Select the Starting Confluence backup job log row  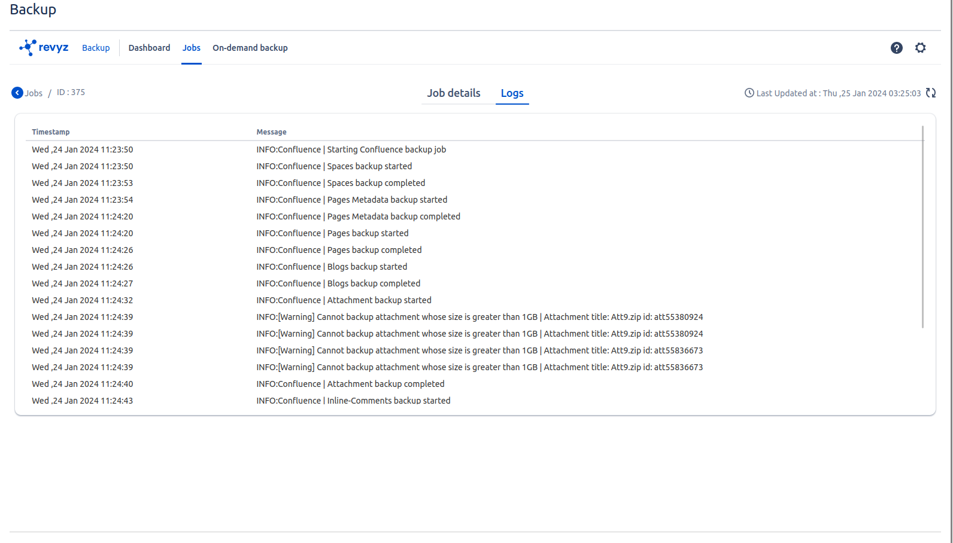(x=351, y=150)
